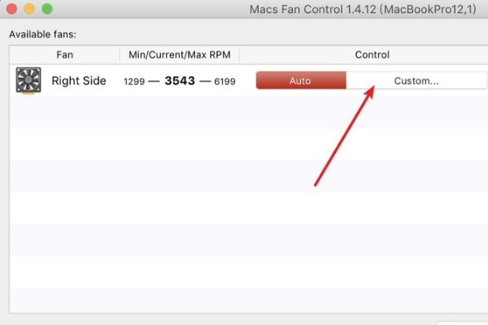Click the Available fans label
Image resolution: width=488 pixels, height=325 pixels.
(x=48, y=35)
